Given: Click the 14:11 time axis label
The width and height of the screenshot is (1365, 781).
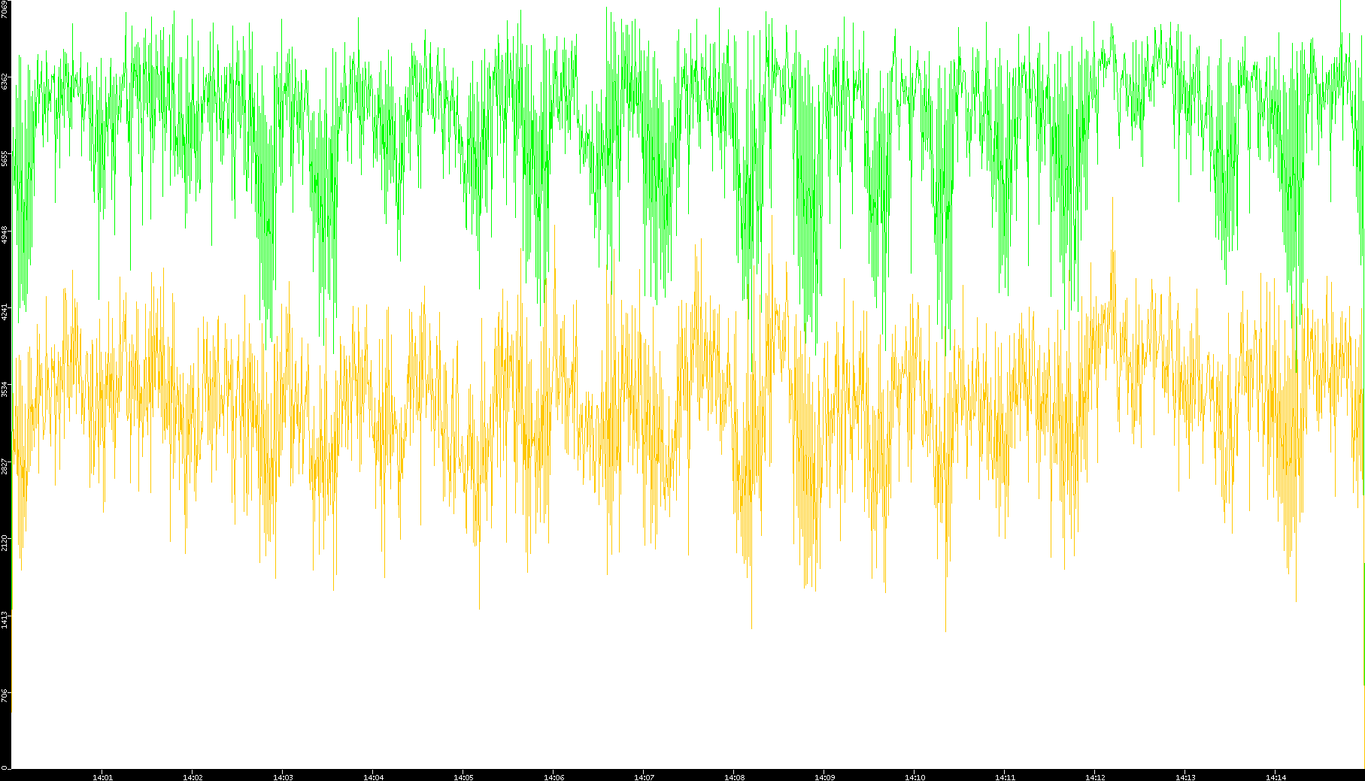Looking at the screenshot, I should [1005, 776].
